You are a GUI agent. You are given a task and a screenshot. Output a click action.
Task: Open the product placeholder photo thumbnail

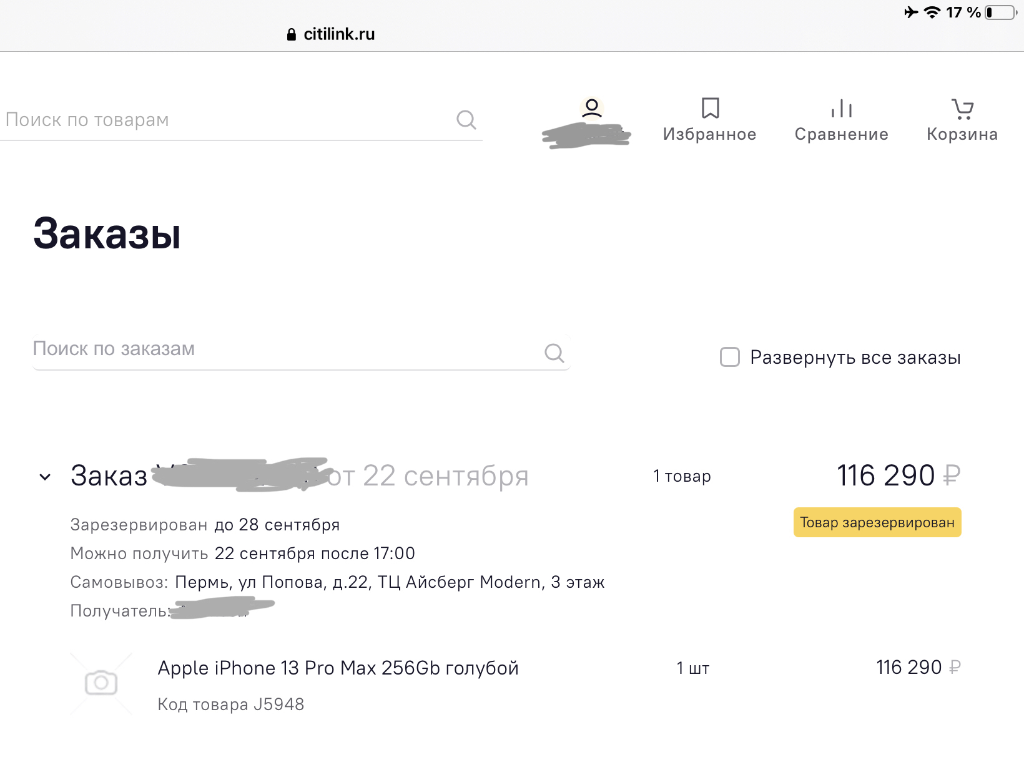101,683
